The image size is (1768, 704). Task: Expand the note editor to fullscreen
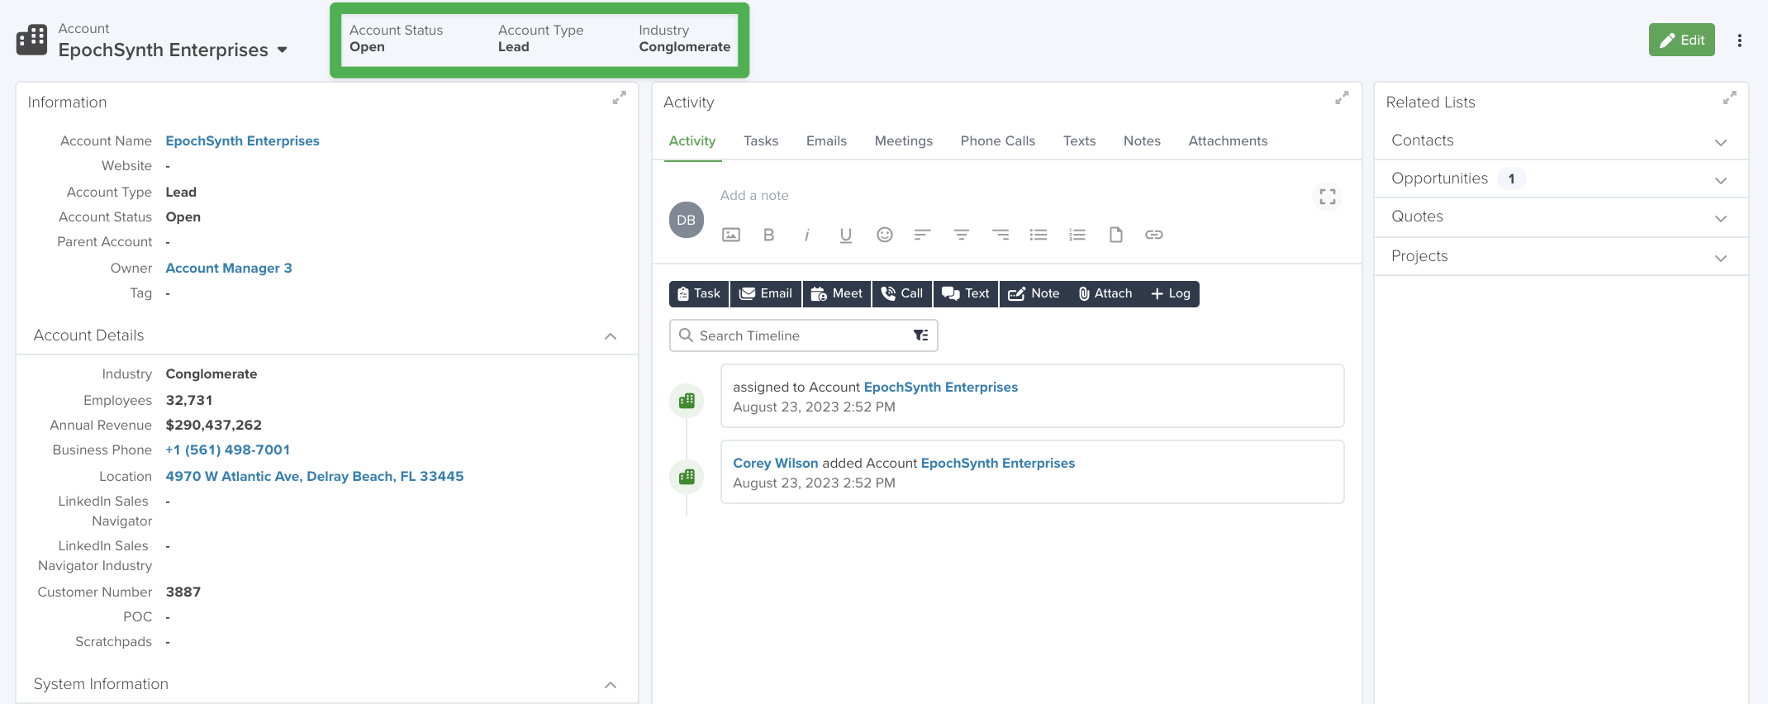(x=1327, y=197)
